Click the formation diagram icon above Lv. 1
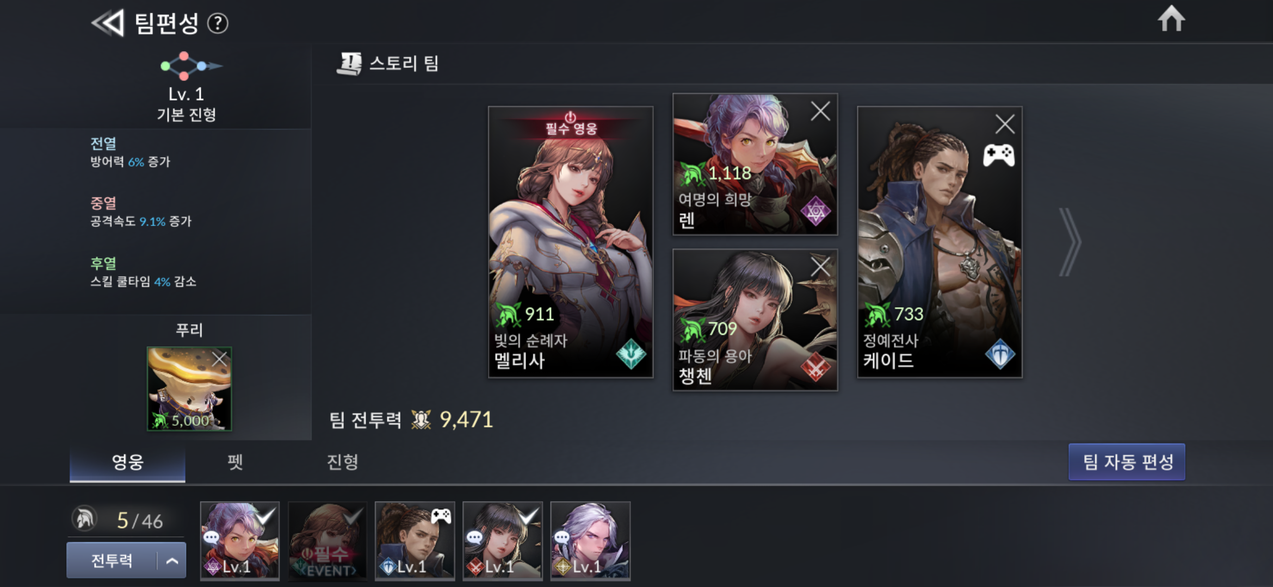This screenshot has width=1273, height=587. pos(191,66)
